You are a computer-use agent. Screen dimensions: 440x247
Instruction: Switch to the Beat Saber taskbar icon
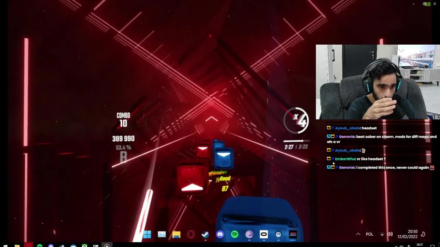293,234
